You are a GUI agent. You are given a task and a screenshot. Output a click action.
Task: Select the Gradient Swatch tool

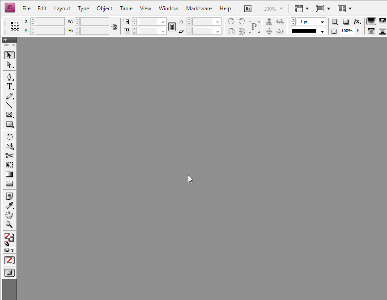[x=9, y=174]
